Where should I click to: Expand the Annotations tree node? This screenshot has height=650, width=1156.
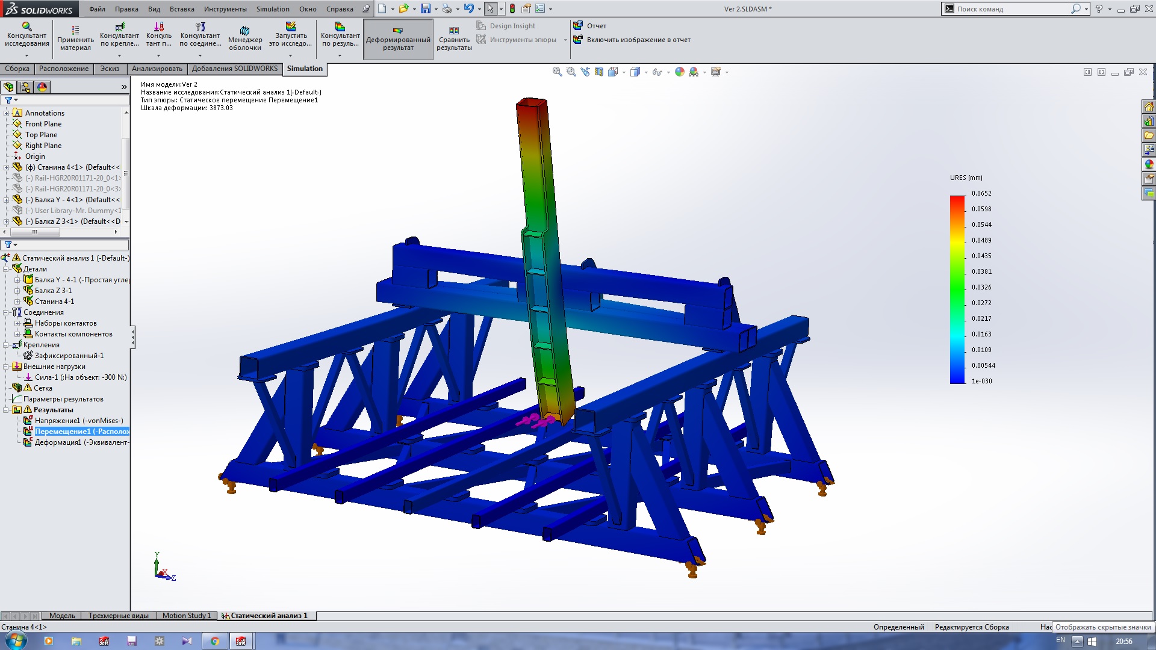coord(7,113)
